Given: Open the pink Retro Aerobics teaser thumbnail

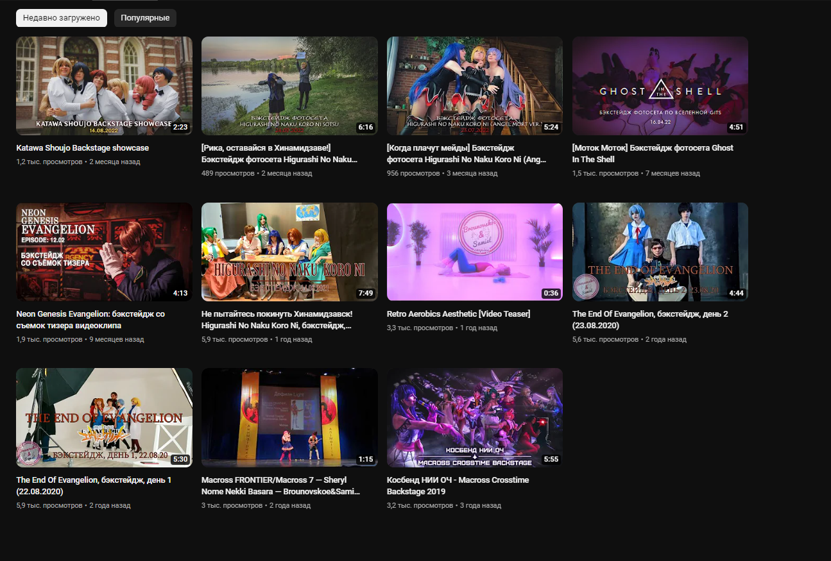Looking at the screenshot, I should 475,252.
